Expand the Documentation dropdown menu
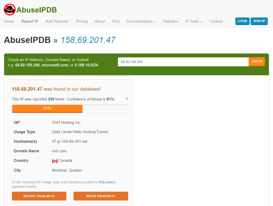273x206 pixels. pyautogui.click(x=141, y=21)
